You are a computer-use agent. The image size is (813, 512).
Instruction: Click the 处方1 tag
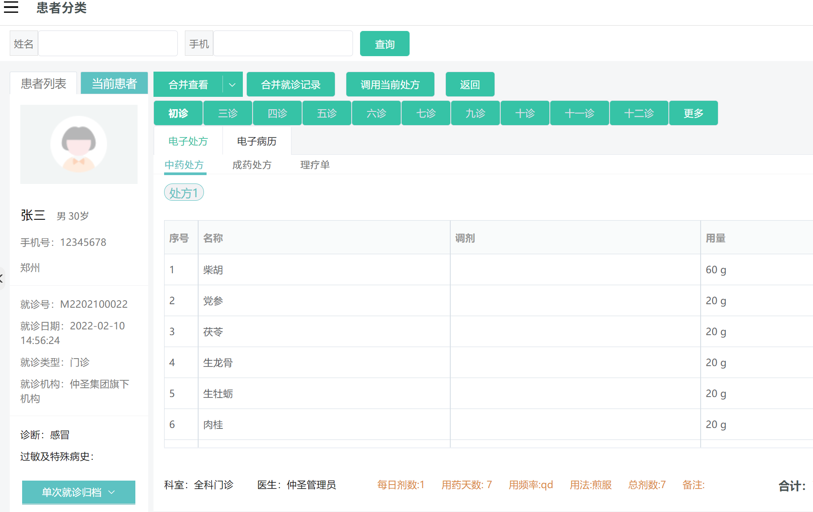pos(184,193)
